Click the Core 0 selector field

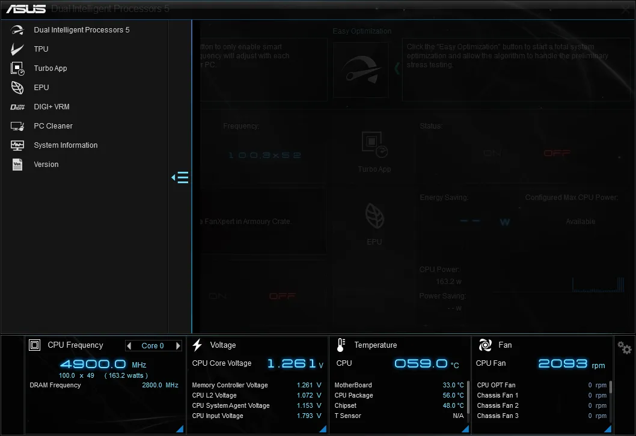click(153, 346)
